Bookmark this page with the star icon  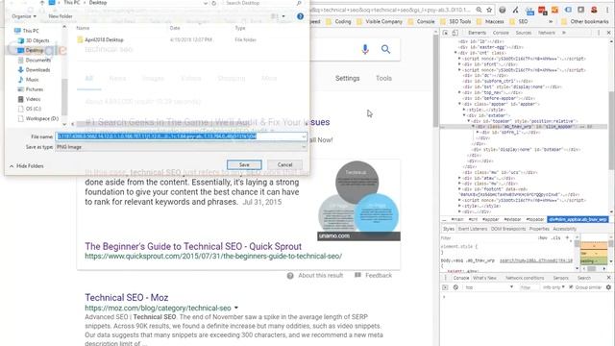point(489,10)
